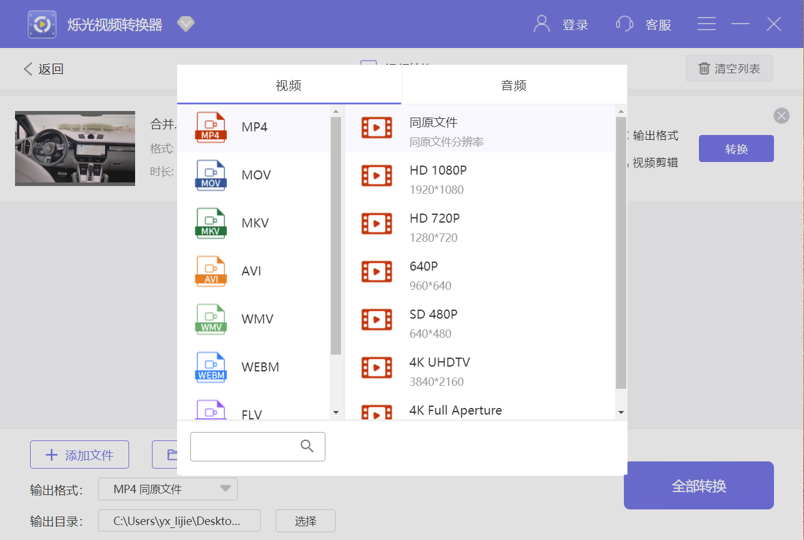Select the WMV format icon

[x=211, y=319]
